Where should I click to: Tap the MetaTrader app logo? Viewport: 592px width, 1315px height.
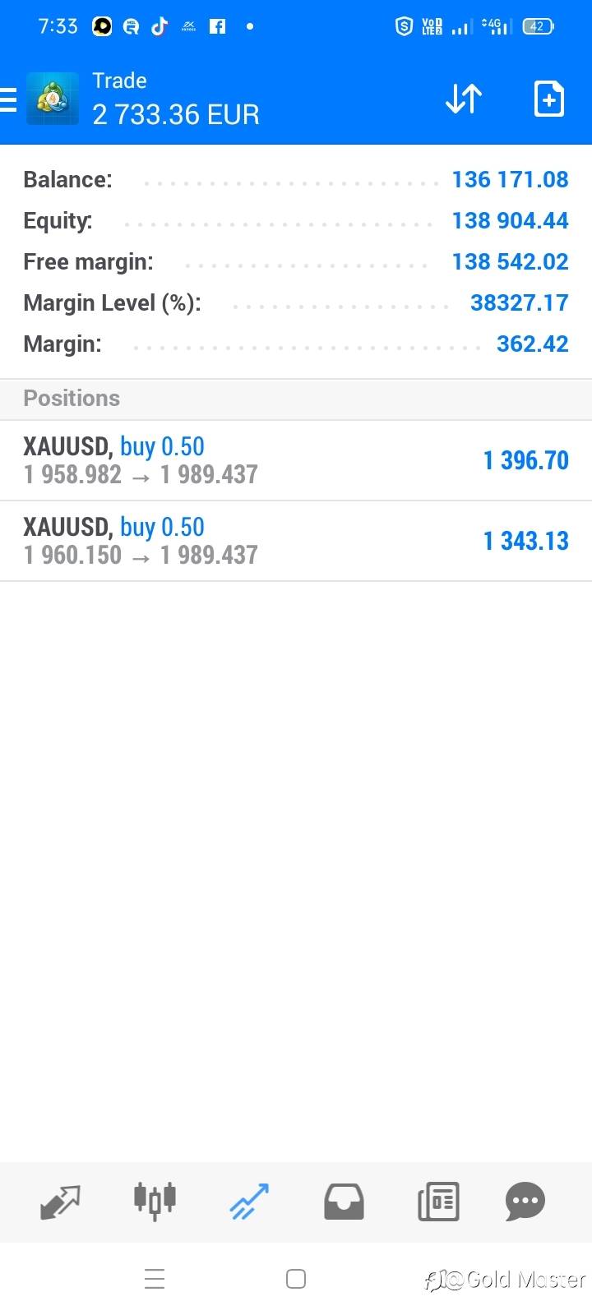[53, 99]
